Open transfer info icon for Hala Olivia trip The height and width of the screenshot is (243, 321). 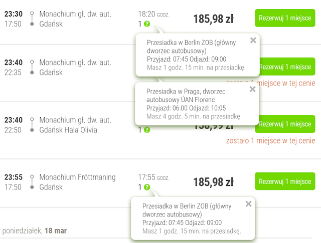click(x=146, y=130)
